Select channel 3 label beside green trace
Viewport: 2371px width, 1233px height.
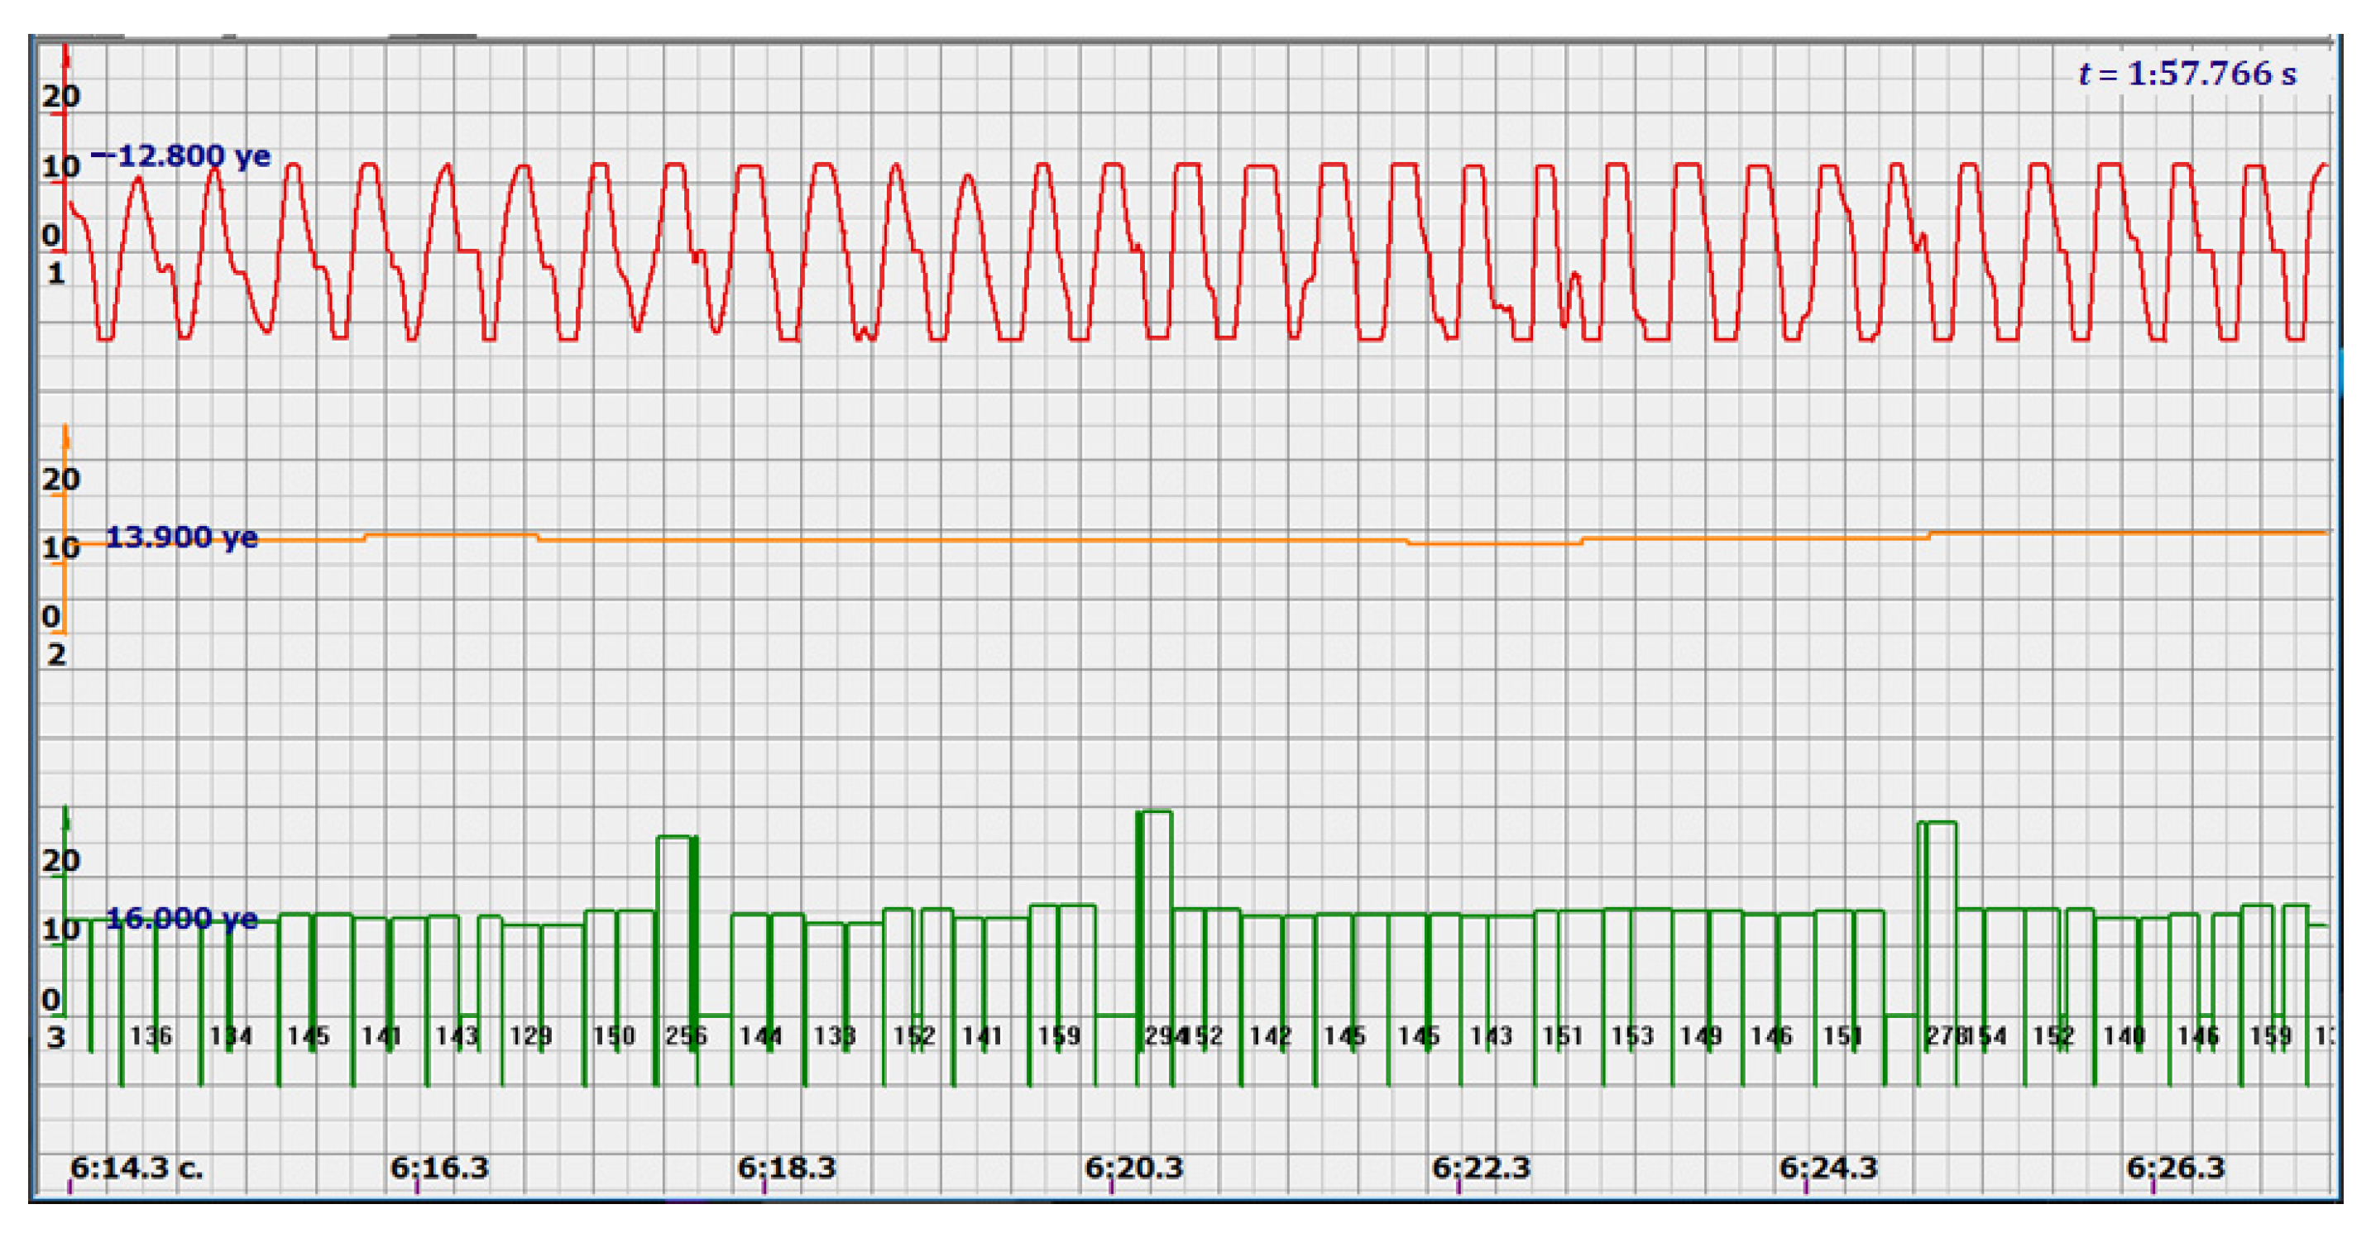pyautogui.click(x=56, y=1037)
